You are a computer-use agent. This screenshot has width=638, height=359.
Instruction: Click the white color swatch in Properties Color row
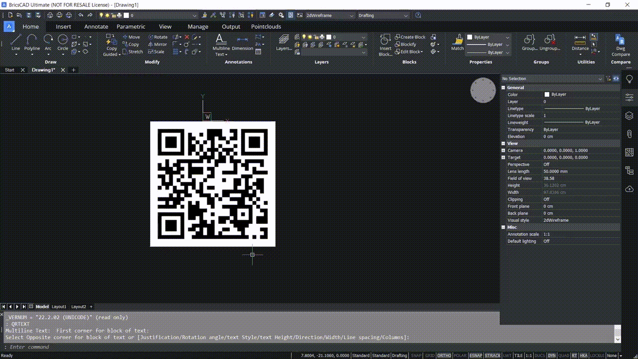point(547,94)
